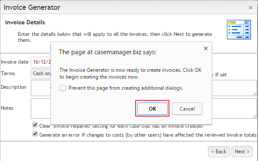This screenshot has width=258, height=161.
Task: Go to the Next step of the generator
Action: 242,152
